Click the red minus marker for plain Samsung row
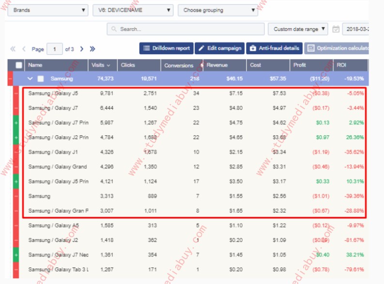384x284 pixels. click(x=16, y=196)
